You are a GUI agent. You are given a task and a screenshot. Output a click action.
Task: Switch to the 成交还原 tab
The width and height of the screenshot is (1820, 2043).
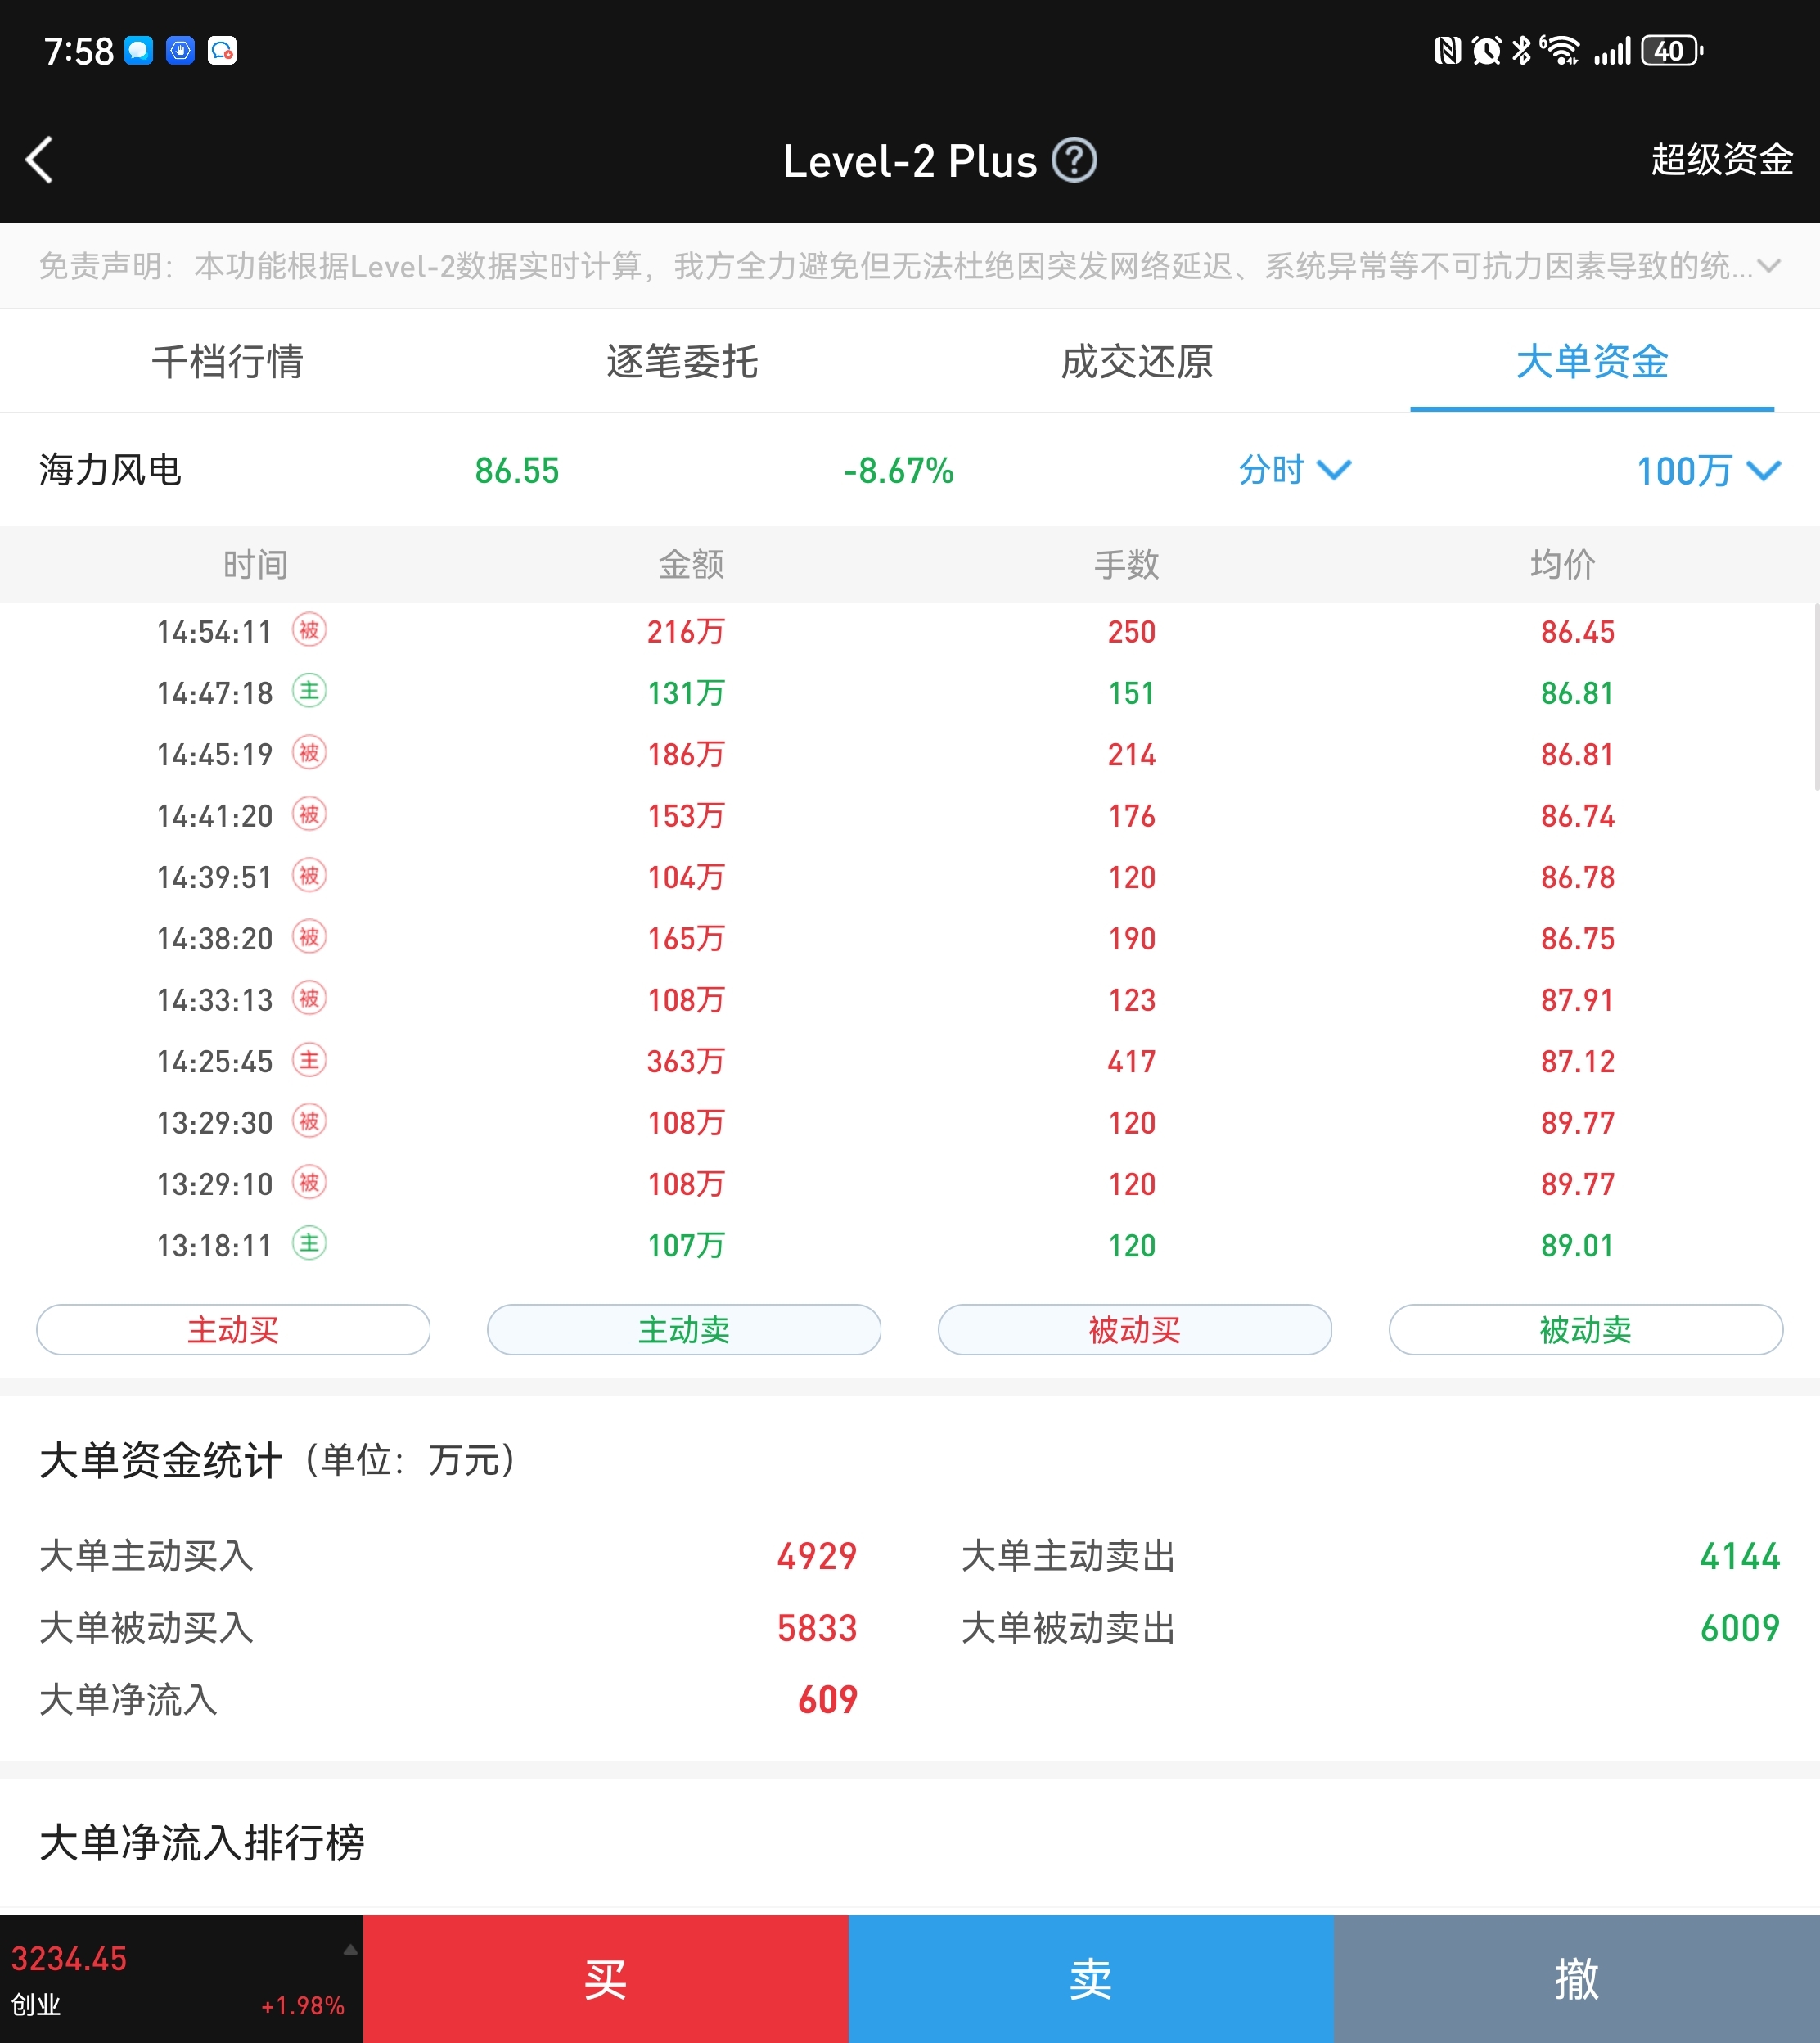[1137, 361]
